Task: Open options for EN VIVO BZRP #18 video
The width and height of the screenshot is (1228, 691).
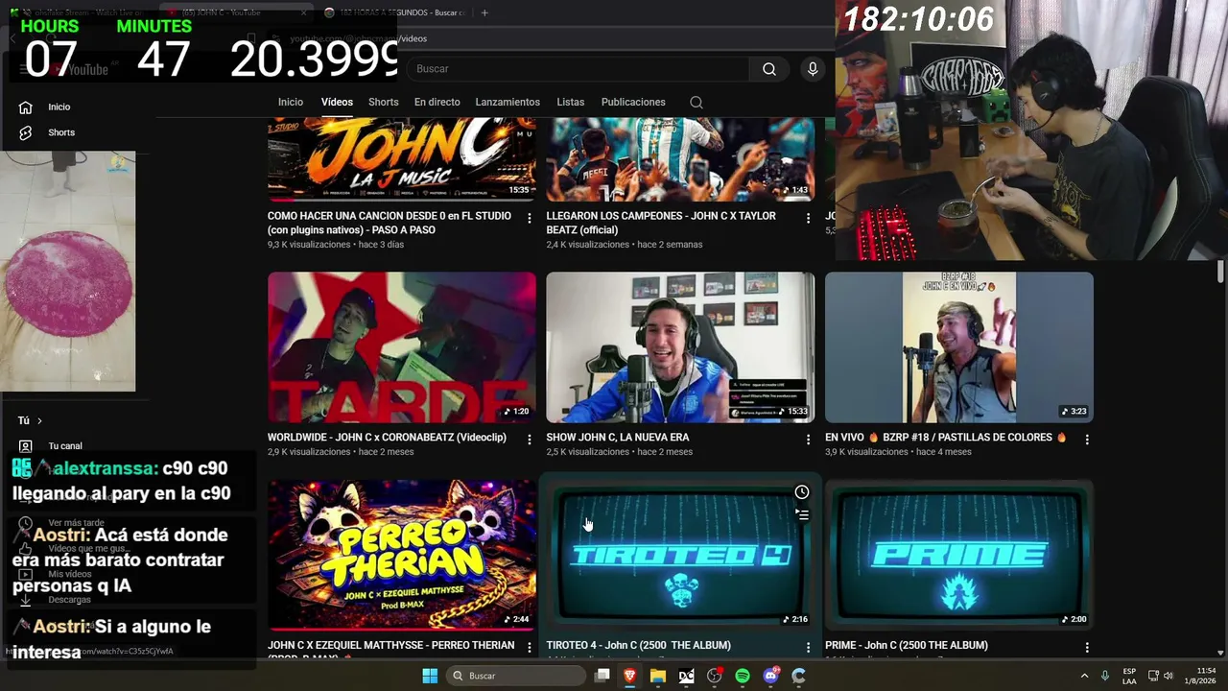Action: [x=1087, y=440]
